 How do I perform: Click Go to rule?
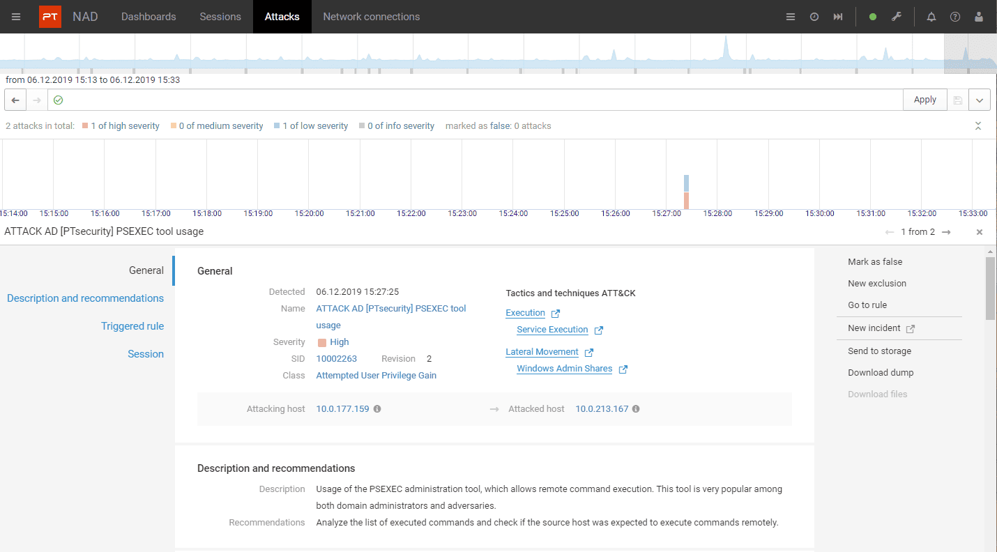click(x=867, y=305)
